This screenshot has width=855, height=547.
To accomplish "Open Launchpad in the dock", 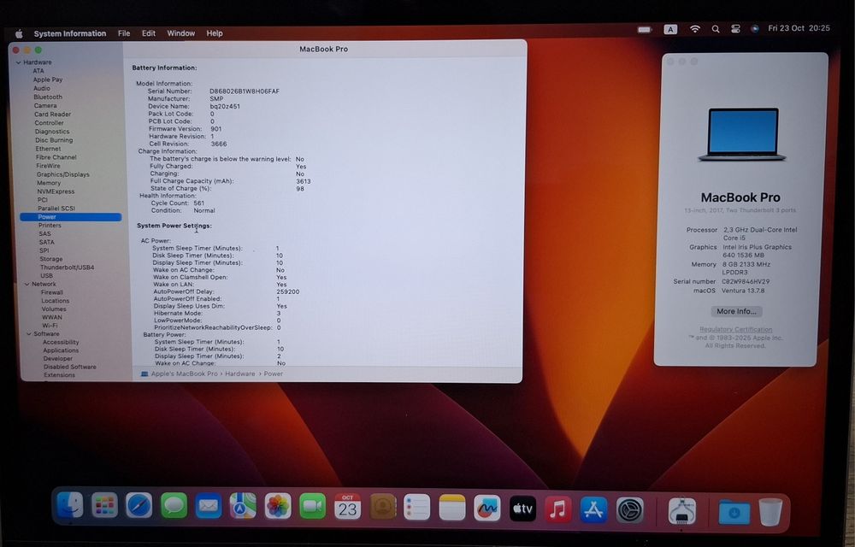I will coord(104,506).
